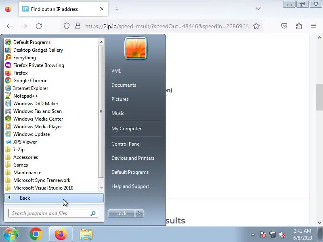Screen dimensions: 323x242
Task: Click the muted volume tray icon
Action: pyautogui.click(x=282, y=234)
